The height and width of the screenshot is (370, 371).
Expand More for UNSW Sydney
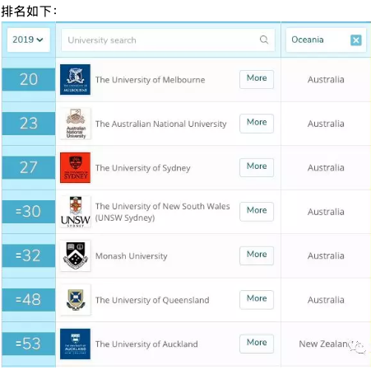[257, 212]
